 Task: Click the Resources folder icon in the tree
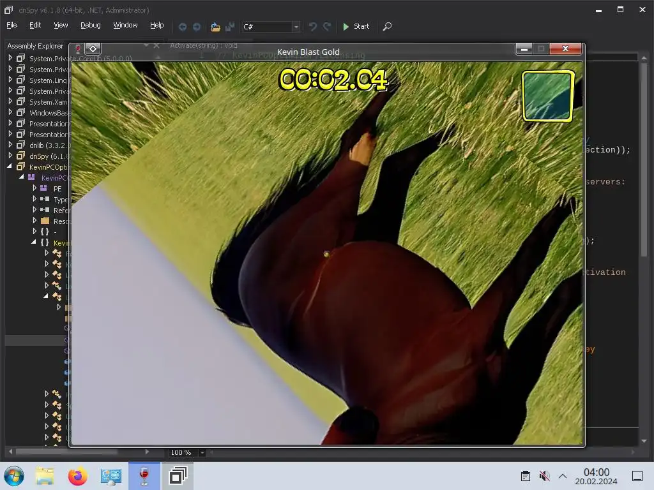click(45, 221)
